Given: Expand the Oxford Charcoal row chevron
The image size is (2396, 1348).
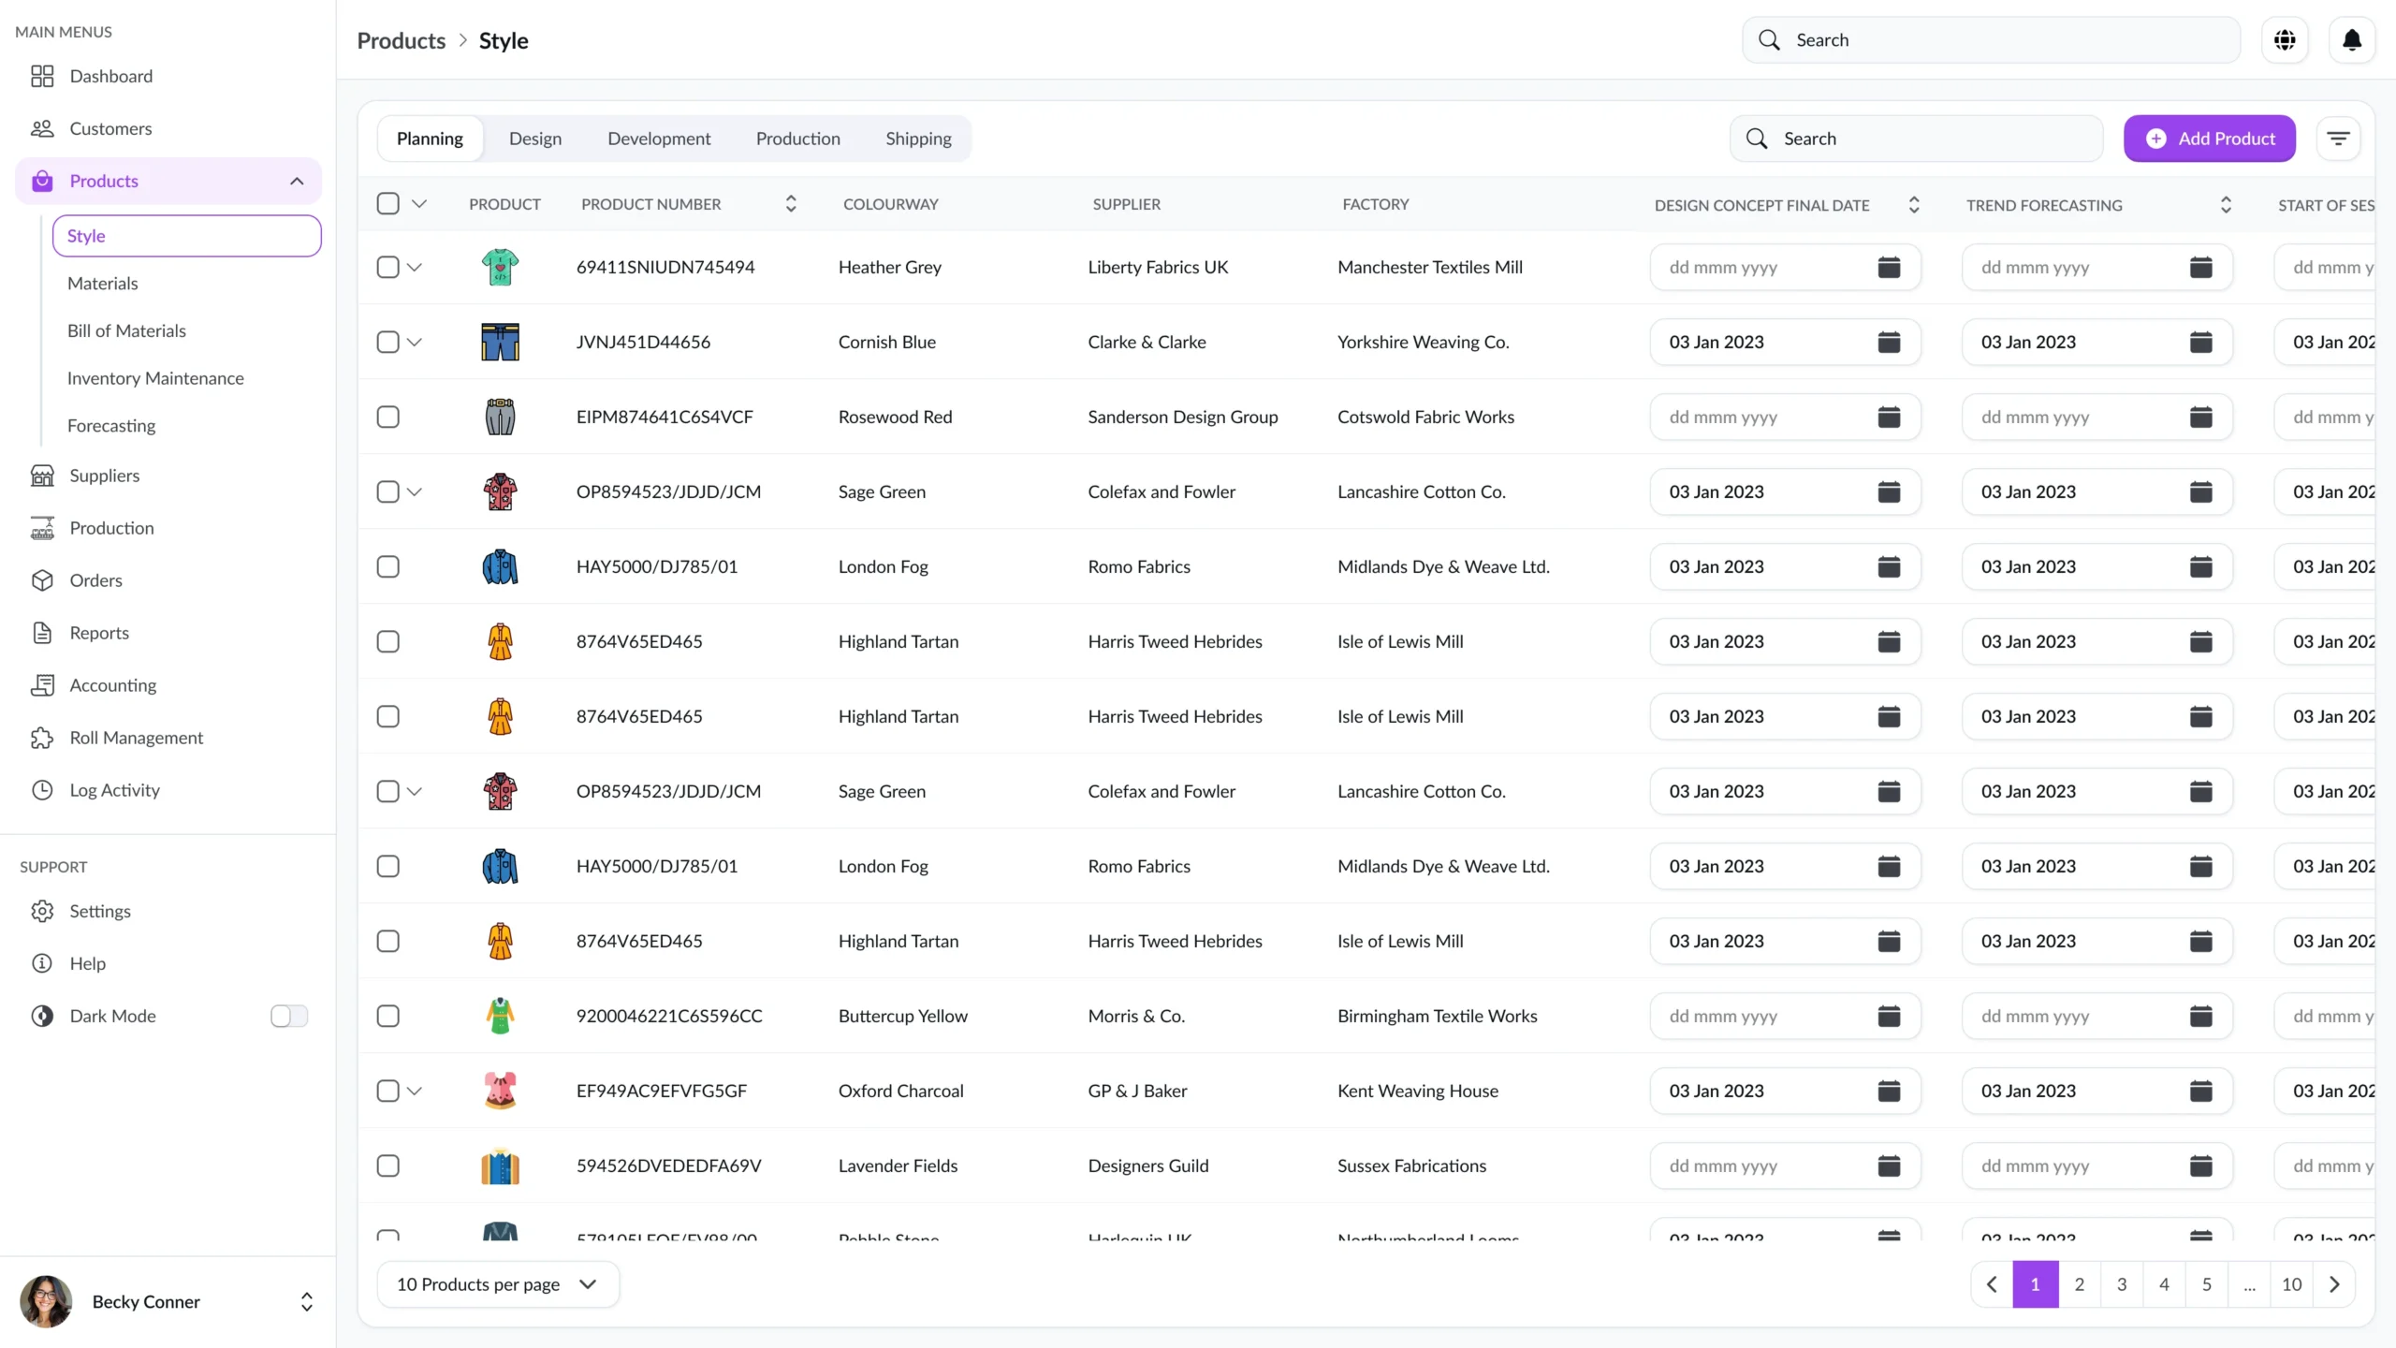Looking at the screenshot, I should point(415,1092).
